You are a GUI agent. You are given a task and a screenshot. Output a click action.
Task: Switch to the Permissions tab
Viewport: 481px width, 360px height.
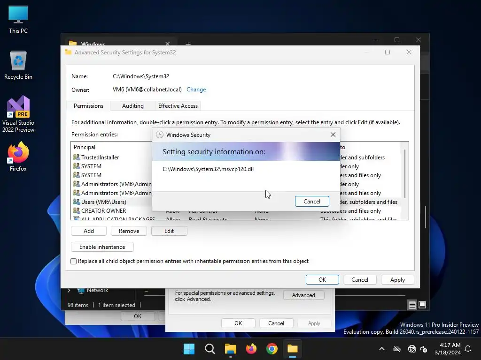88,106
